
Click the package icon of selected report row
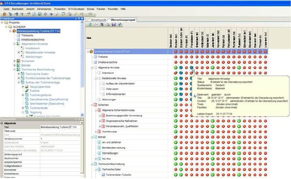pos(91,51)
